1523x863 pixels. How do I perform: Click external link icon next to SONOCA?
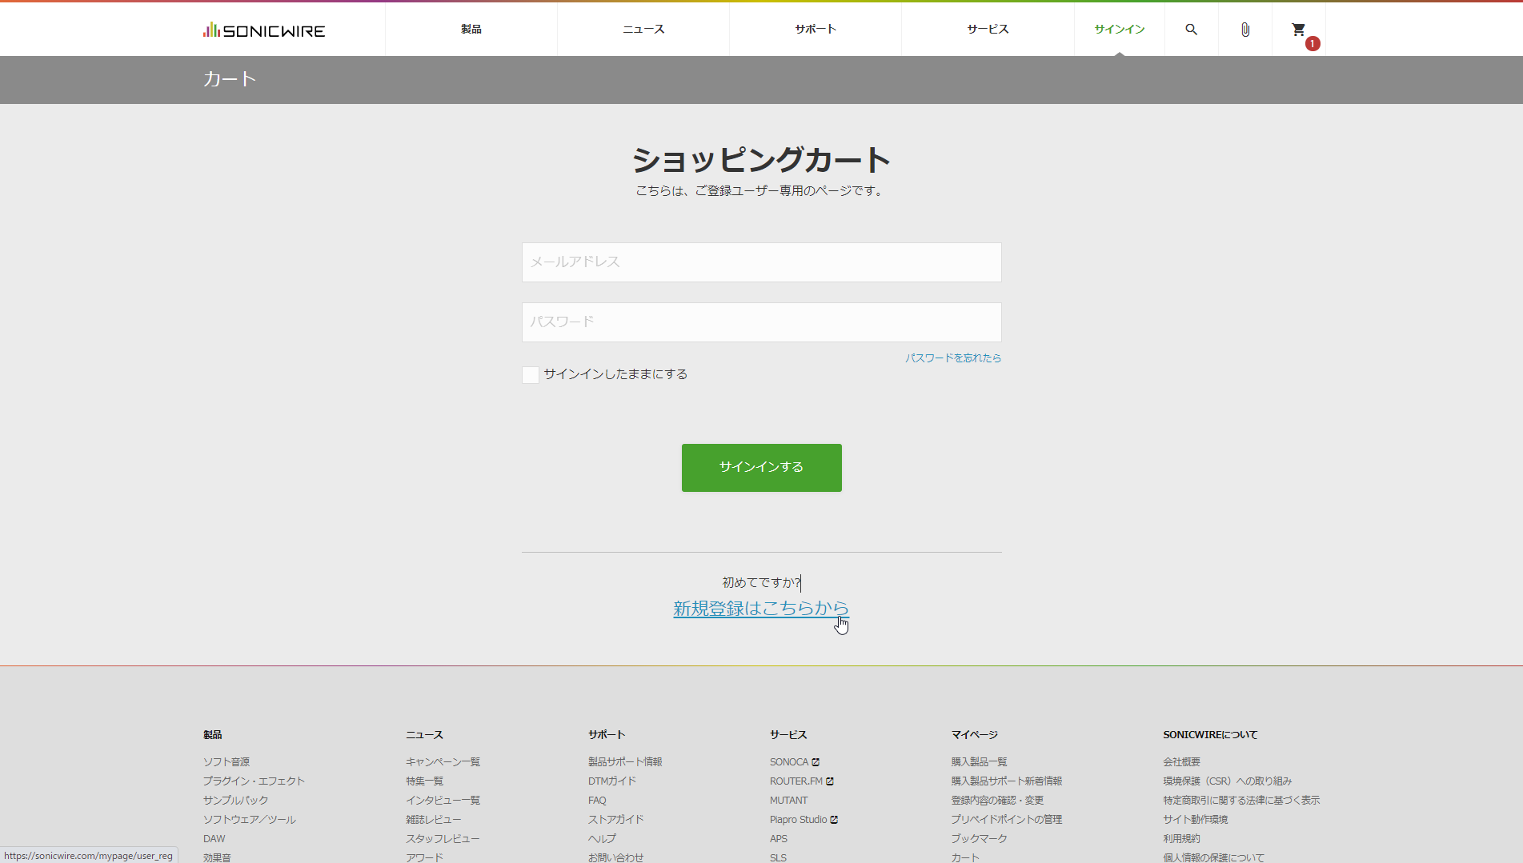pos(816,762)
